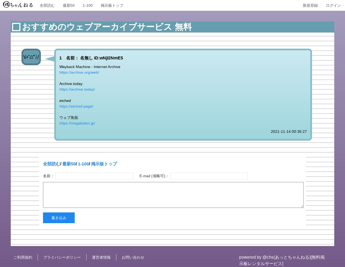Visit the archive.today link

point(77,89)
